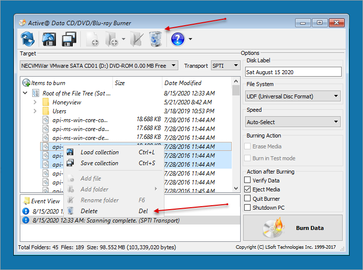Click the recycle bin Delete toolbar icon
Image resolution: width=363 pixels, height=270 pixels.
pos(156,39)
